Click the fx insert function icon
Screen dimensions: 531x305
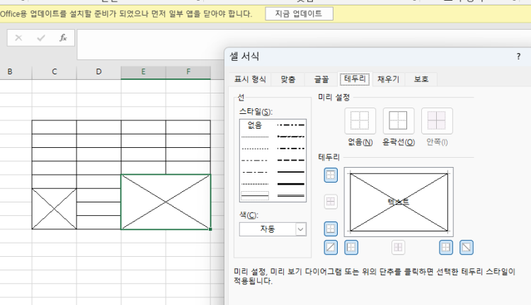[x=63, y=38]
